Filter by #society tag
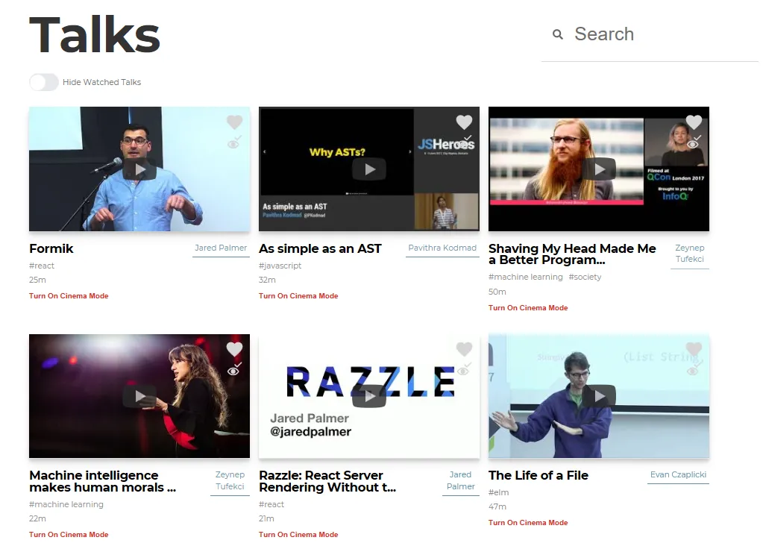 (x=585, y=277)
